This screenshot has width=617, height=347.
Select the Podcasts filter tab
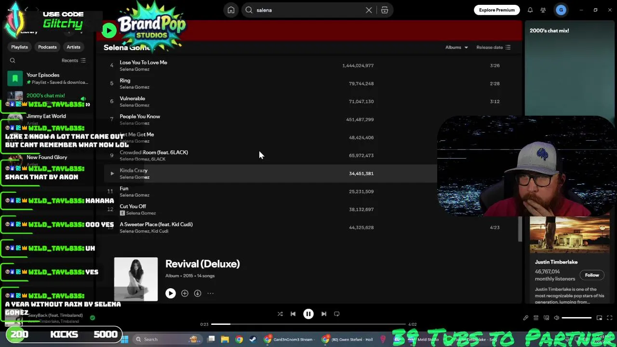47,47
